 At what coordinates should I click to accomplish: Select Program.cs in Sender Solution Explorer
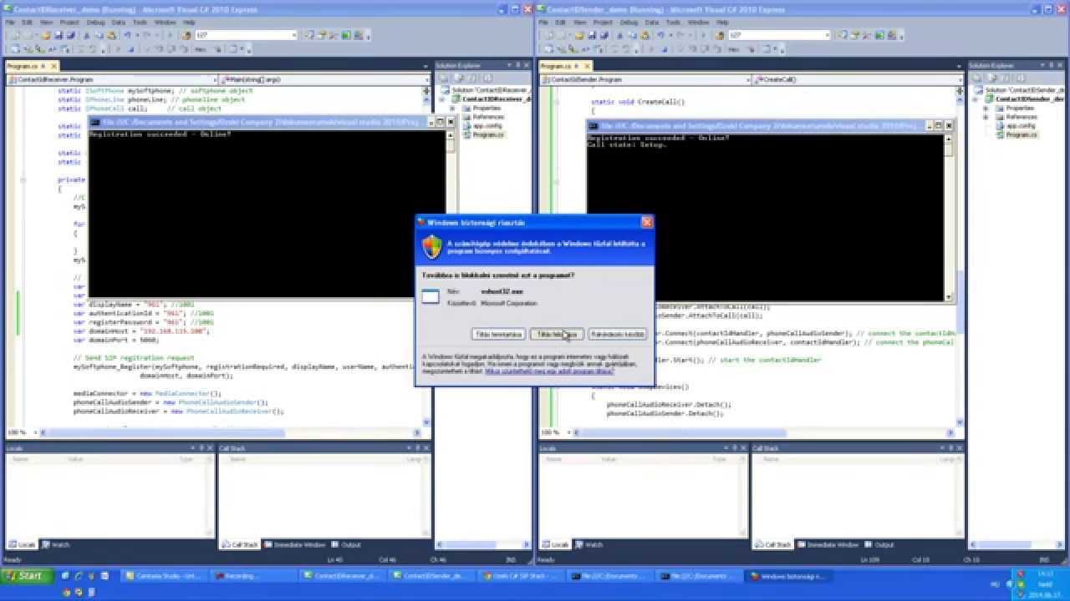pos(1022,134)
